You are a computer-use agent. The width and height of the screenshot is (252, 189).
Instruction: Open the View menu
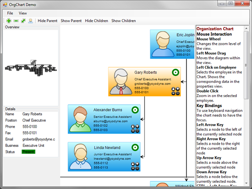[22, 13]
